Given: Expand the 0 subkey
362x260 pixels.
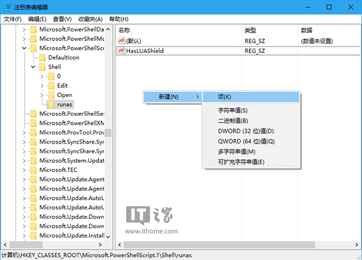Looking at the screenshot, I should click(42, 76).
